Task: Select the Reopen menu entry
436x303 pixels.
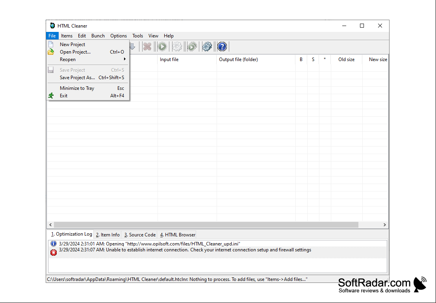Action: tap(88, 59)
